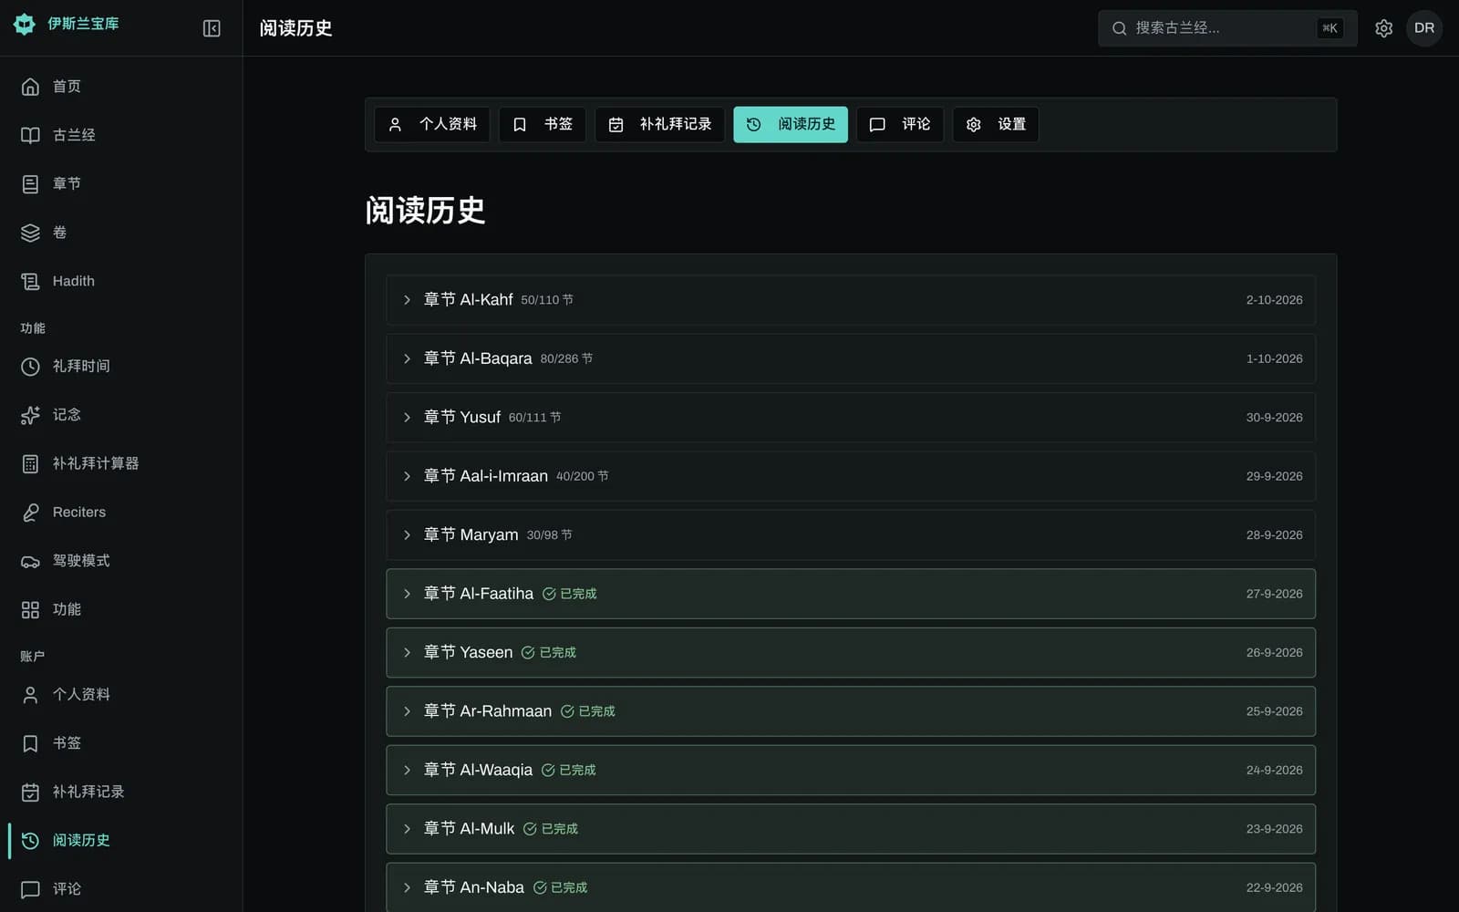Click the 搜索古兰经 search field
The height and width of the screenshot is (912, 1459).
tap(1227, 28)
